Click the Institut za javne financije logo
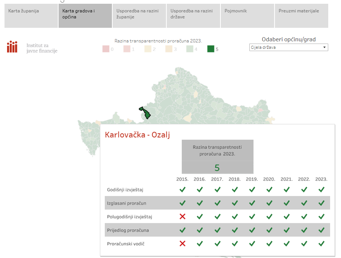Screen dimensions: 341x258 [x=32, y=48]
